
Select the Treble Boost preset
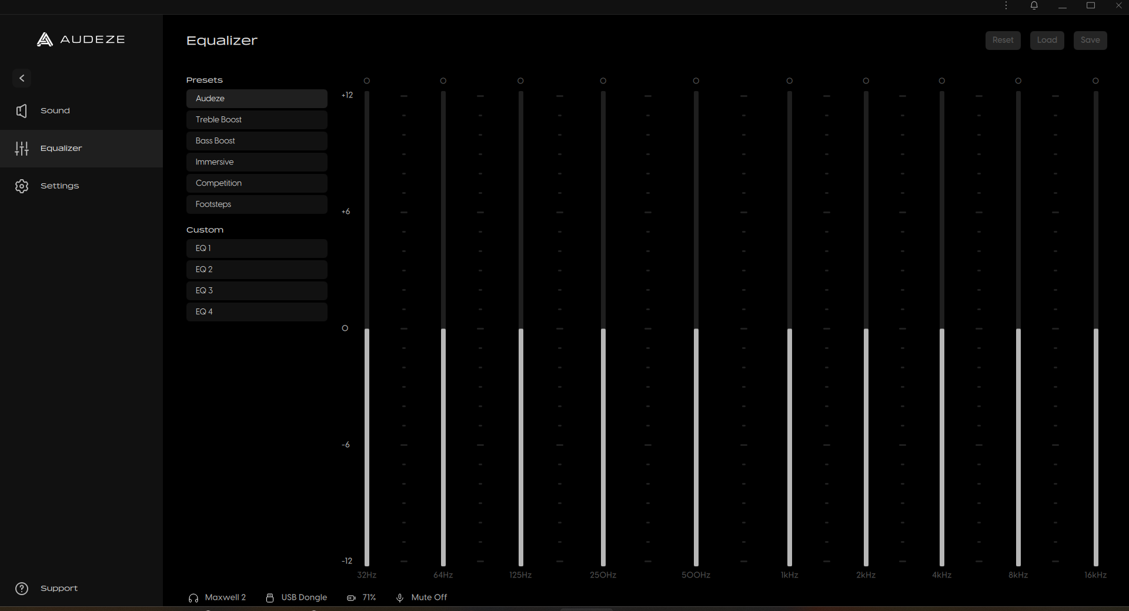coord(256,119)
